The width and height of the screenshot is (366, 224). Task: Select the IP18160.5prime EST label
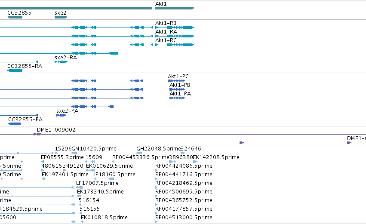(115, 175)
